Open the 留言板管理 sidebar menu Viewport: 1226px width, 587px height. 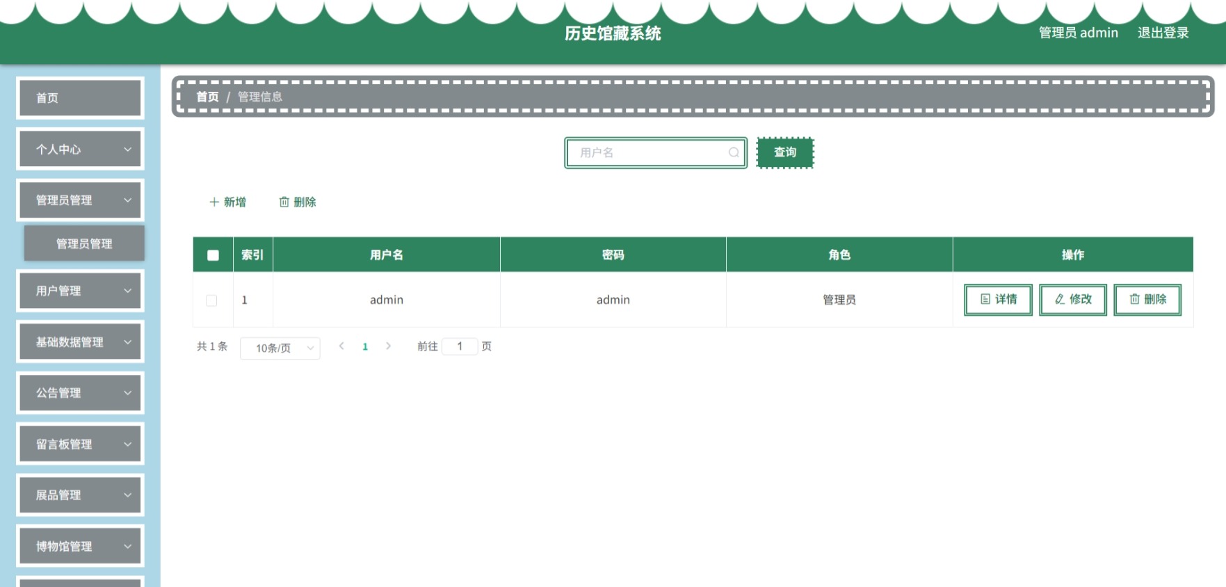pos(80,444)
